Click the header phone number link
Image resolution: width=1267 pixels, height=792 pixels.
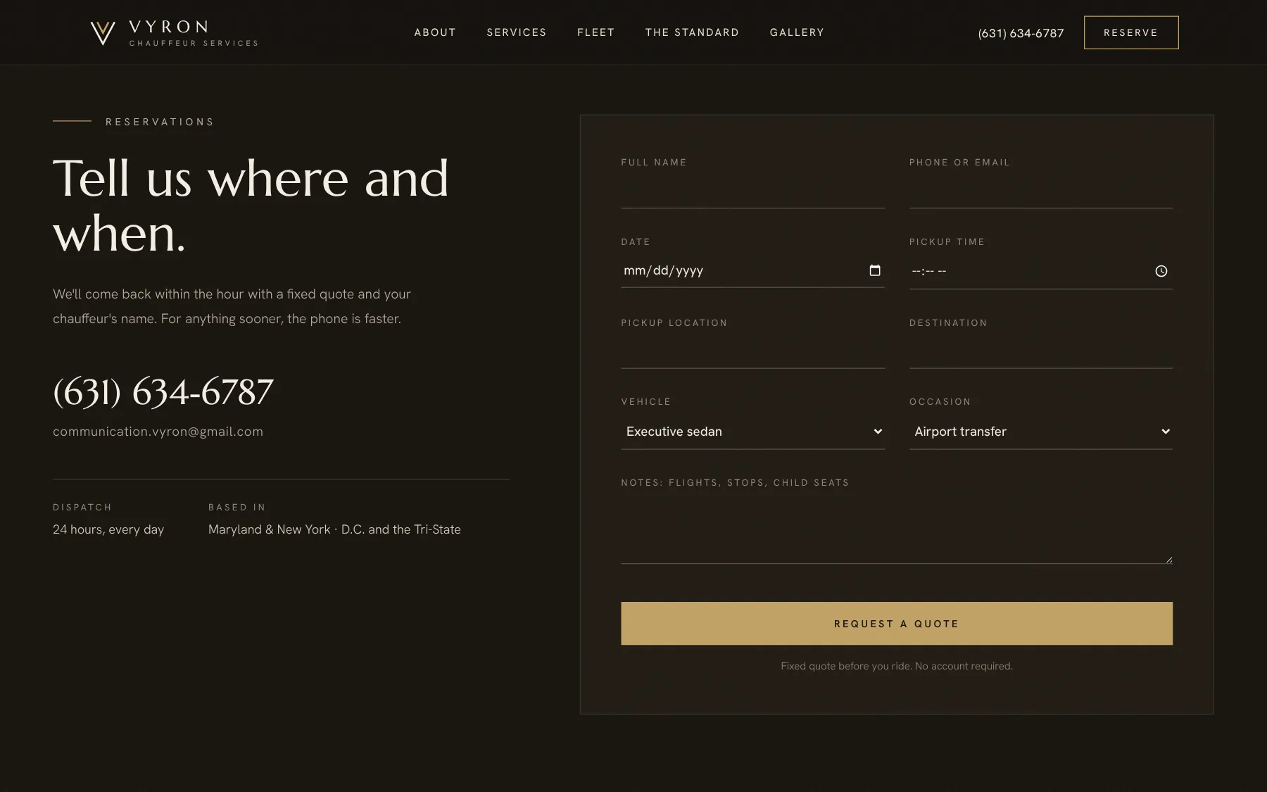pos(1021,33)
